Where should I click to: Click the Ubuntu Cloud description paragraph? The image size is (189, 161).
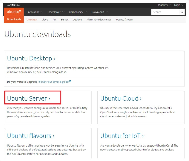(x=138, y=112)
